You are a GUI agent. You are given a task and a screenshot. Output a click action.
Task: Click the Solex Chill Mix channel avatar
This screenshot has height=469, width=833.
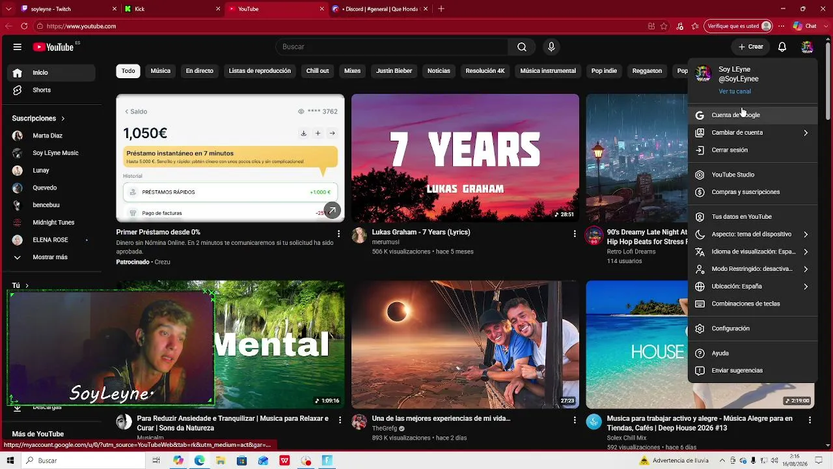pyautogui.click(x=594, y=422)
